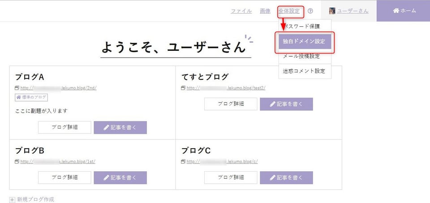Viewport: 430px width, 203px height.
Task: Open the ファイル link in header
Action: click(x=241, y=11)
